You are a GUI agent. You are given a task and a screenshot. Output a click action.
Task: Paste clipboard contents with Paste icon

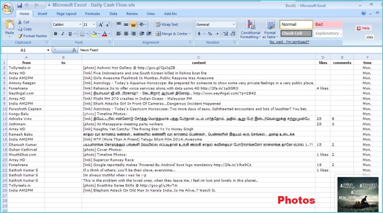[x=10, y=24]
